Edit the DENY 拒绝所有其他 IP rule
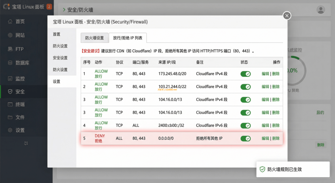The width and height of the screenshot is (335, 183). [265, 138]
